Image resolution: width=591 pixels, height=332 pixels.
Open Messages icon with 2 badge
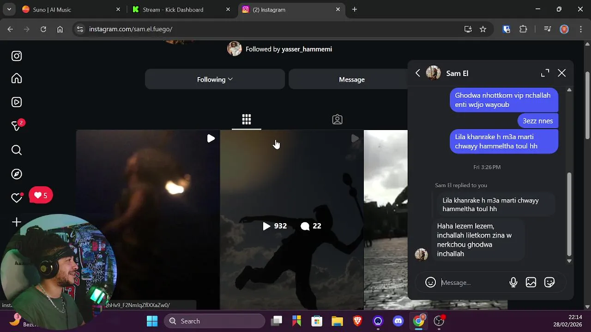(17, 126)
